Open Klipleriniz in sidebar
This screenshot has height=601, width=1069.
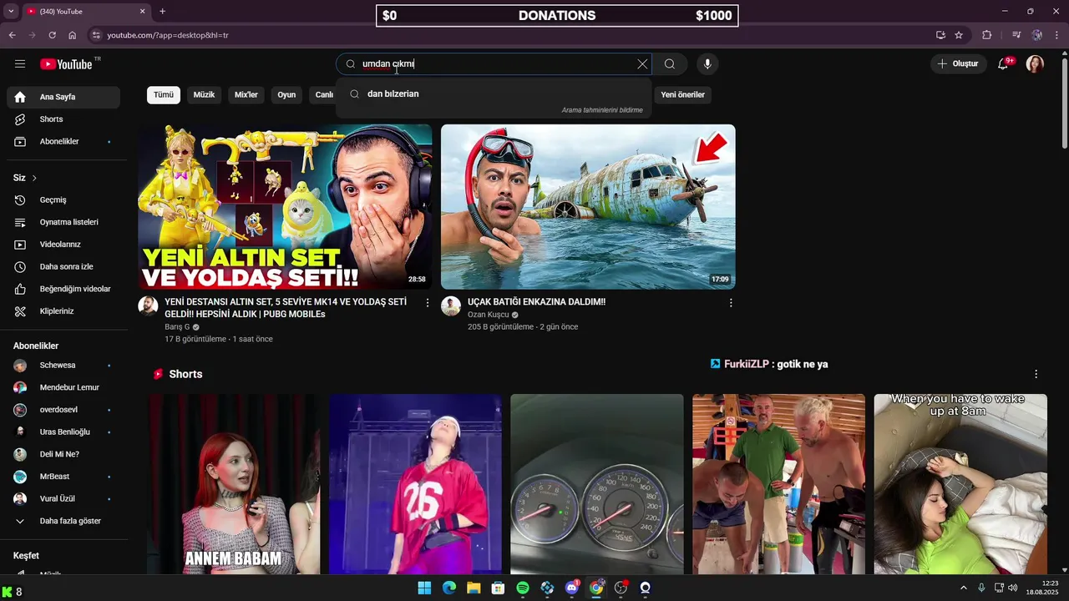(x=63, y=311)
